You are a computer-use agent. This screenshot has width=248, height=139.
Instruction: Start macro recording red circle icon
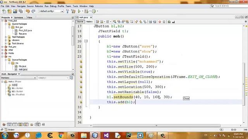[160, 22]
